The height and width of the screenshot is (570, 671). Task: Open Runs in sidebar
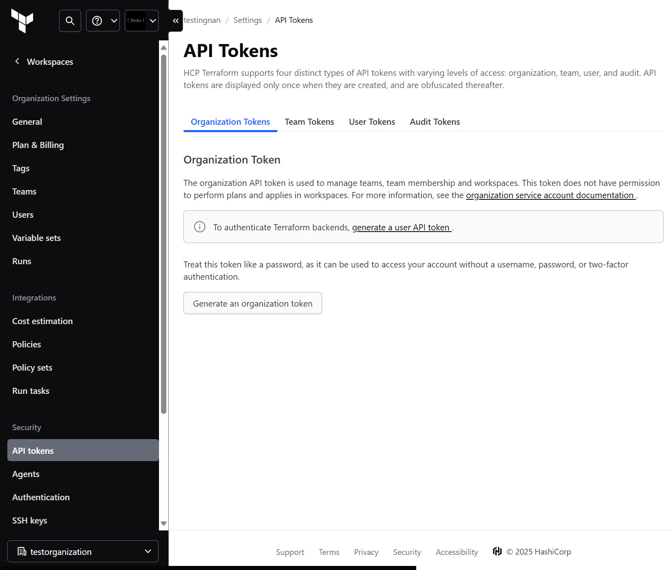point(22,261)
